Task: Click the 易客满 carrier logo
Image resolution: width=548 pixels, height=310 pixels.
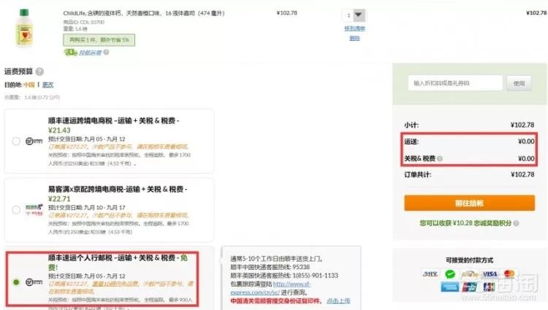Action: (x=34, y=209)
